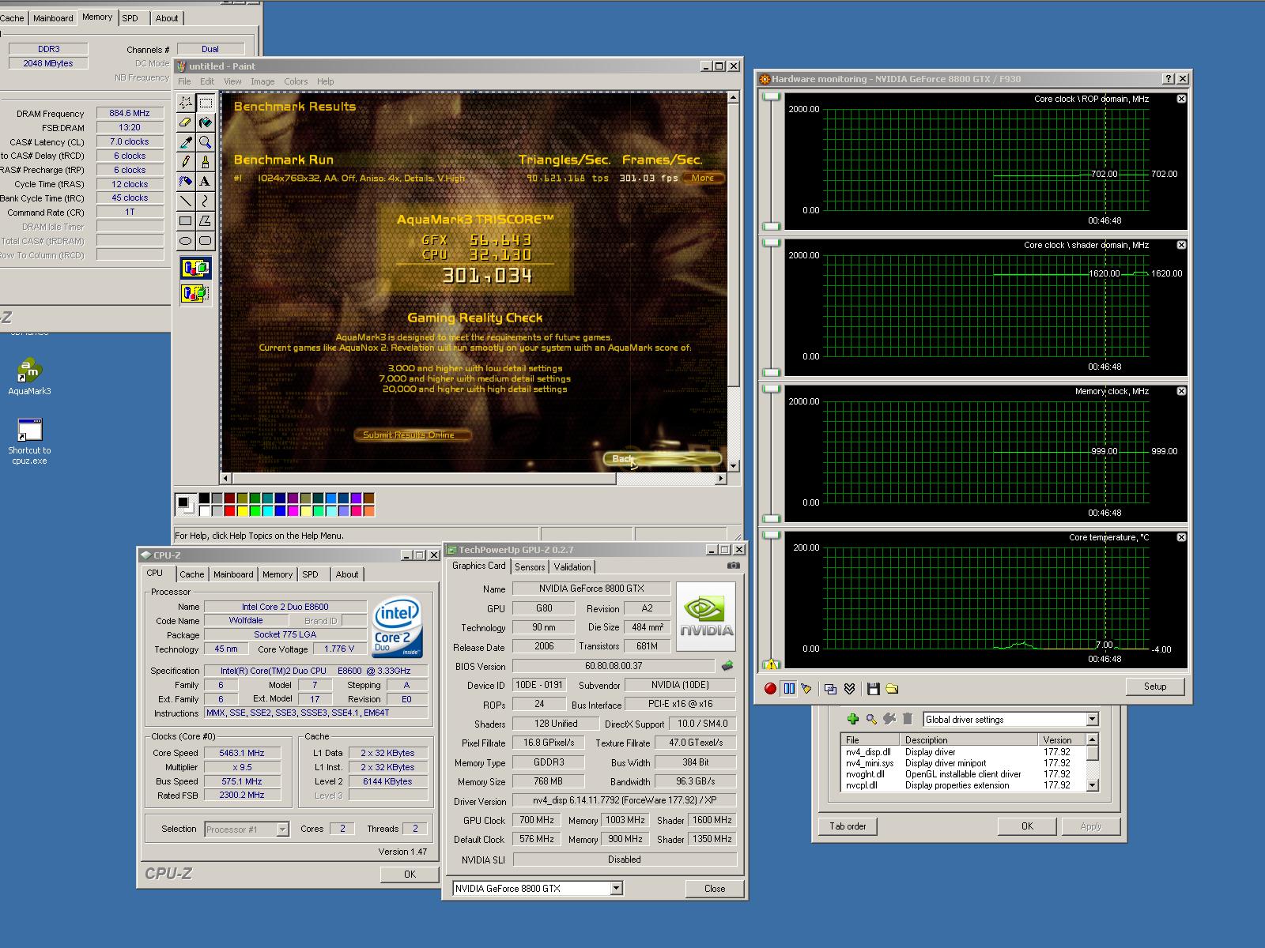This screenshot has height=948, width=1265.
Task: Select the Ellipse shape tool
Action: (185, 241)
